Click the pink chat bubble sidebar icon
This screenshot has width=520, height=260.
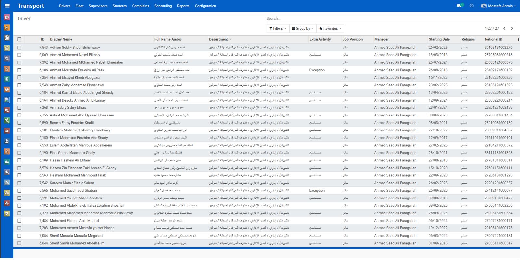pyautogui.click(x=7, y=17)
